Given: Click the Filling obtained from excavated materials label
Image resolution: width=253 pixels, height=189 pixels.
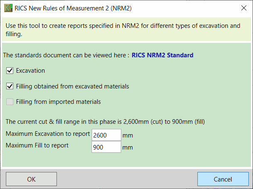Looking at the screenshot, I should [72, 86].
